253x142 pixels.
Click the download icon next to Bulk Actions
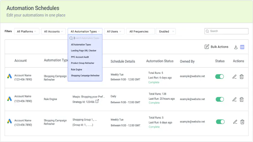236,47
